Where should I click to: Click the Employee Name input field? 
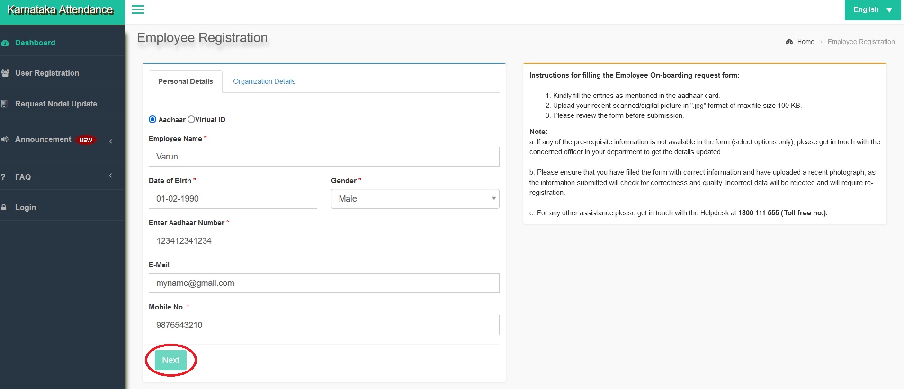(324, 157)
